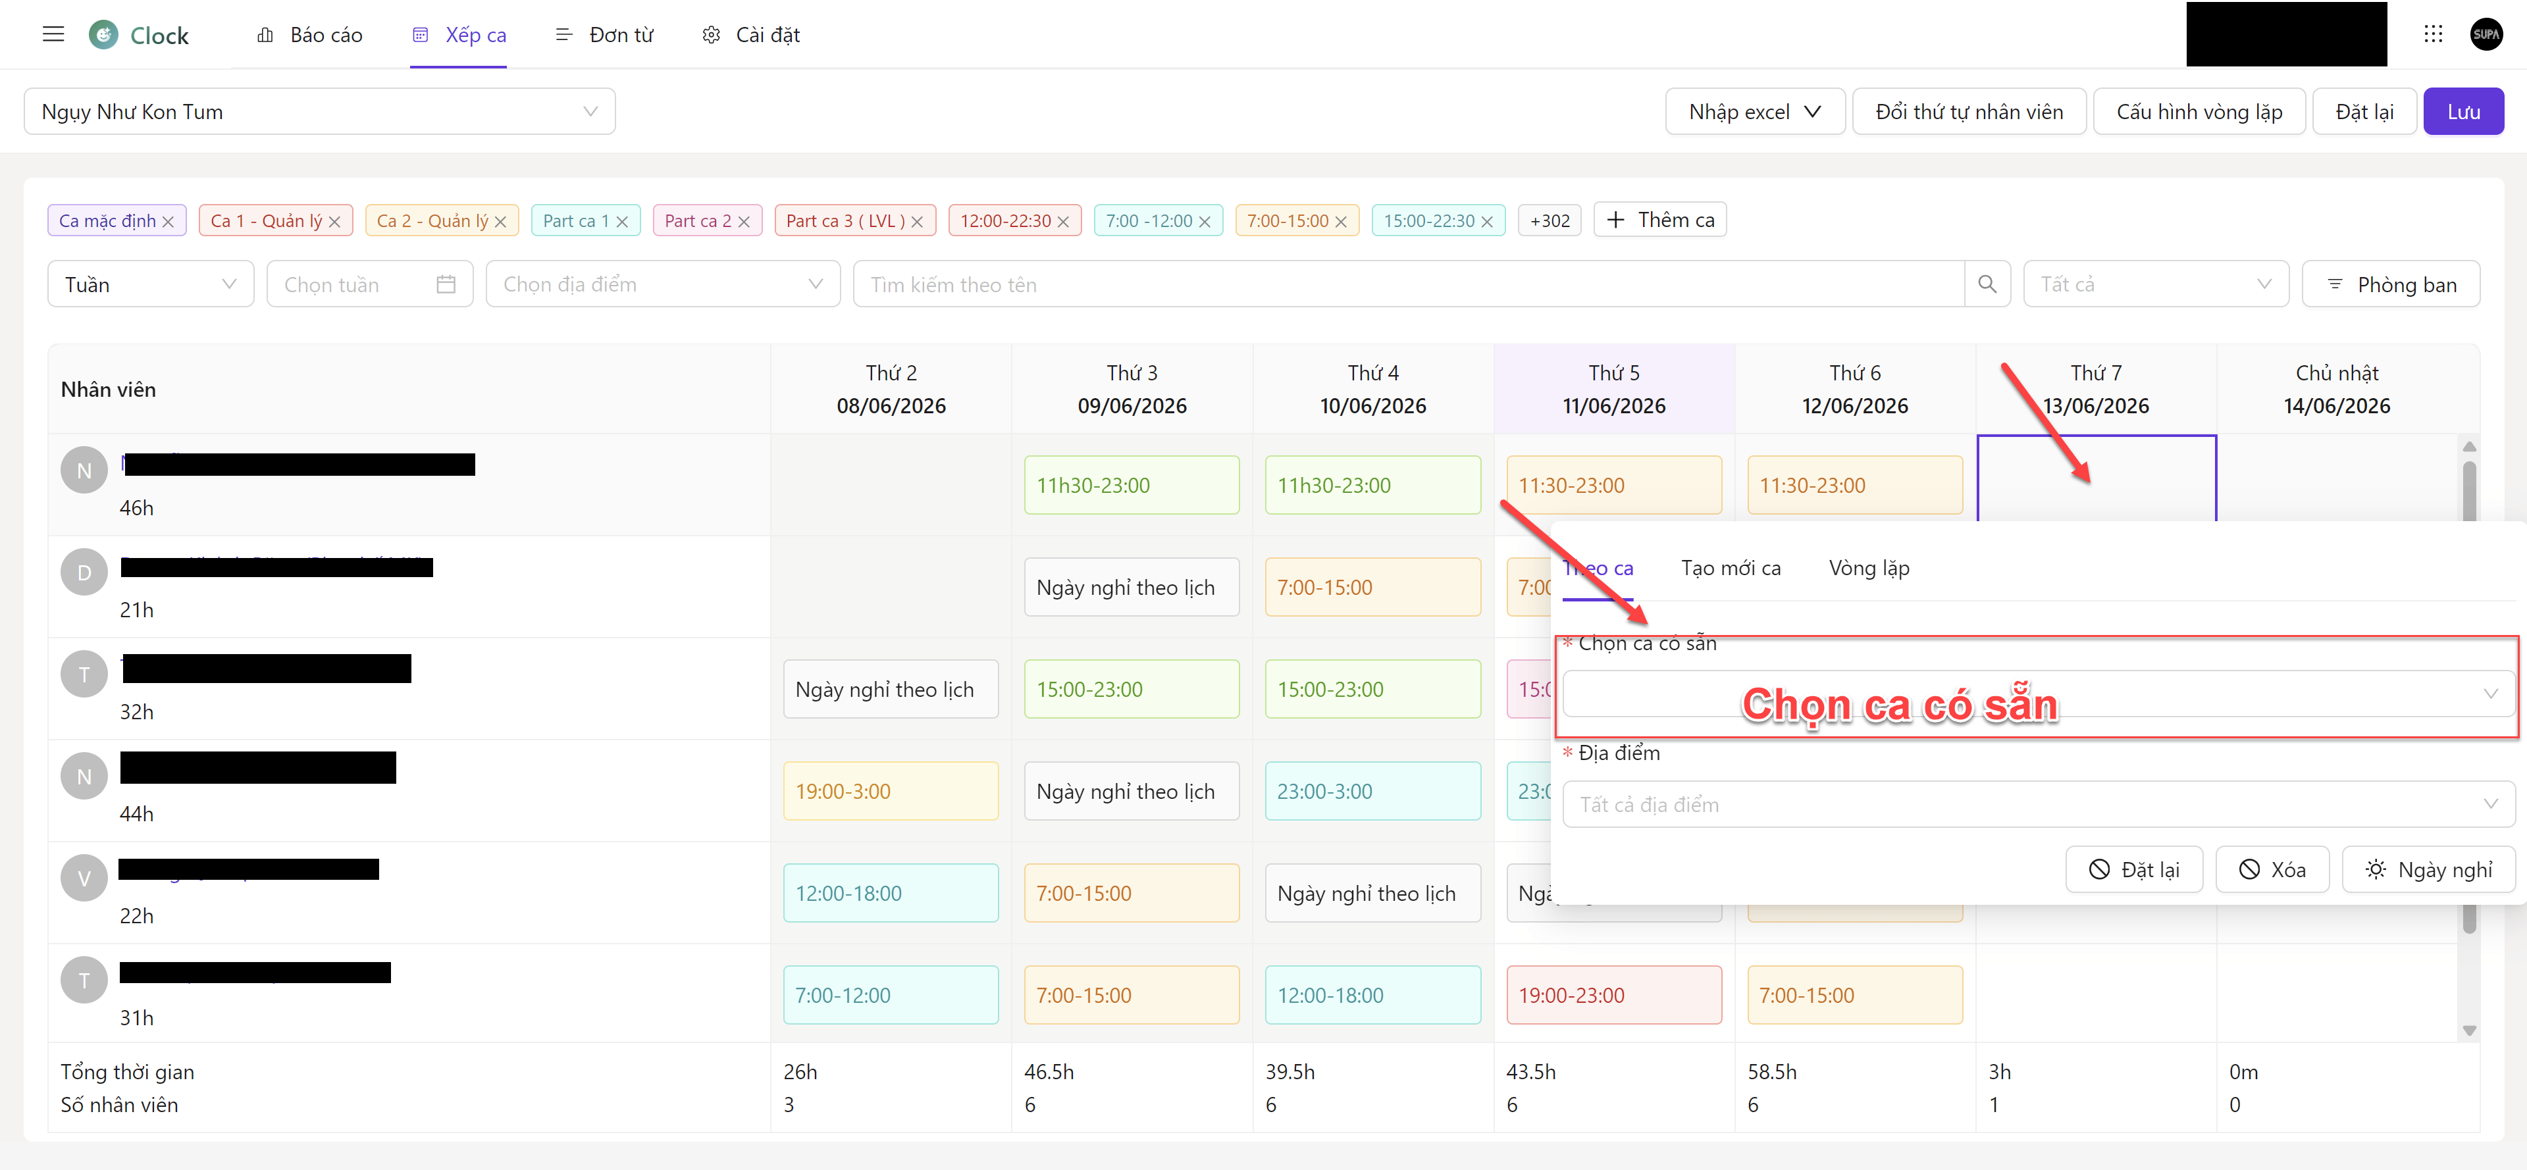Remove the Part ca 2 tag
Screen dimensions: 2527x1170
tap(744, 222)
